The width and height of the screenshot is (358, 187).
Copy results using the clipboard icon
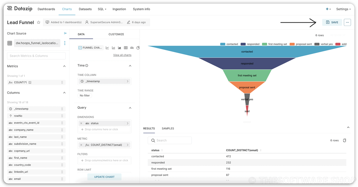coord(345,140)
